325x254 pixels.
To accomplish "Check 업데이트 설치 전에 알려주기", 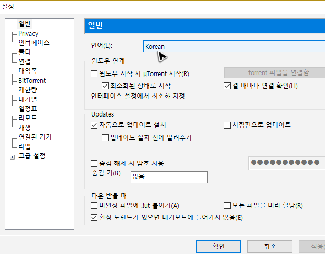I will point(105,137).
